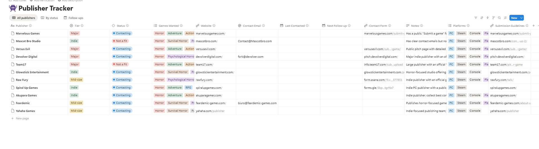Click the blue New button
539x149 pixels.
click(514, 18)
